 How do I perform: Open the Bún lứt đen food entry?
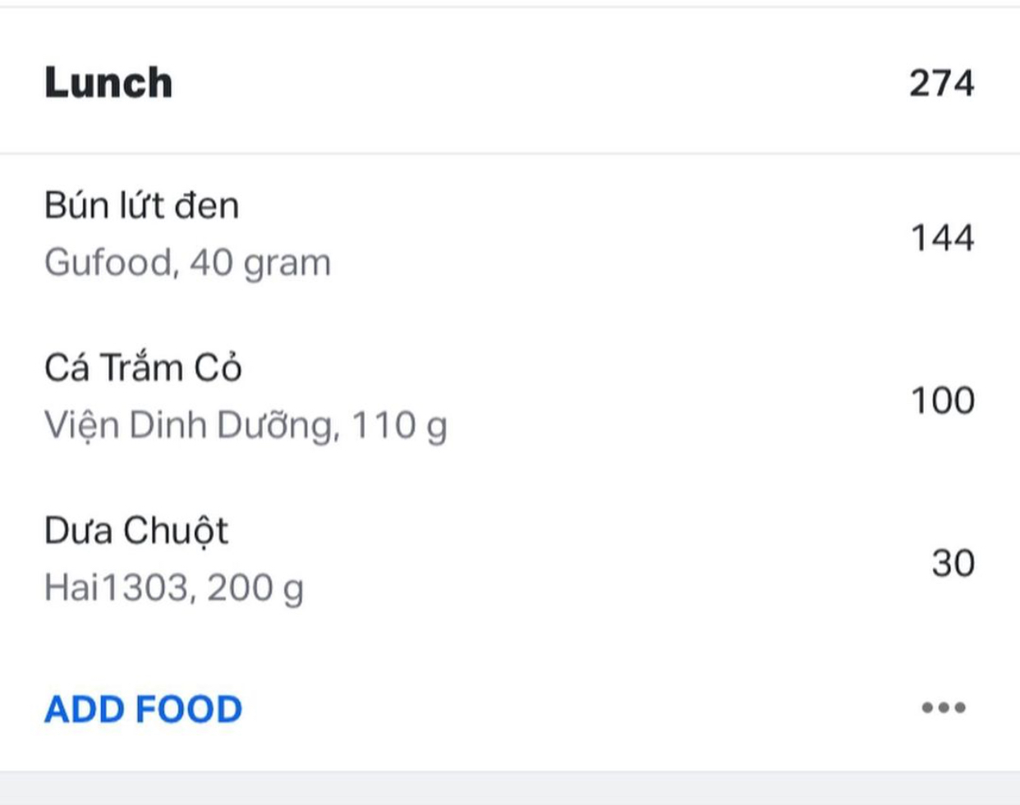point(141,205)
